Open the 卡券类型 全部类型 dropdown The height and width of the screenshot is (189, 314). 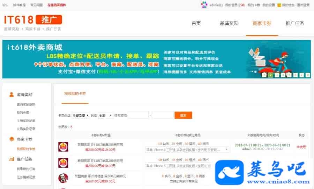pos(81,115)
